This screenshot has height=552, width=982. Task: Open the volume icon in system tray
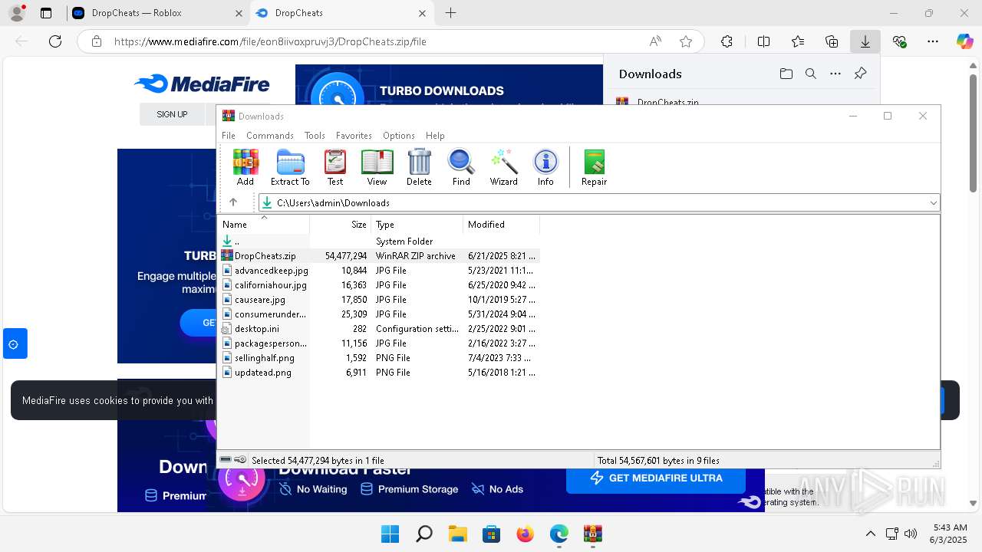pyautogui.click(x=911, y=534)
